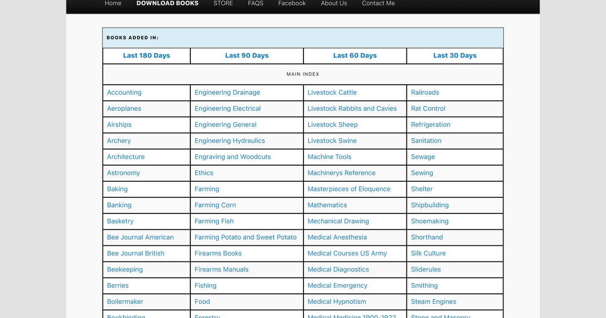Visit the Facebook page link
Image resolution: width=606 pixels, height=318 pixels.
tap(292, 3)
